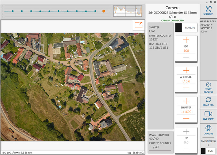The image size is (217, 155).
Task: Click the Start Process gear icon
Action: pyautogui.click(x=208, y=85)
